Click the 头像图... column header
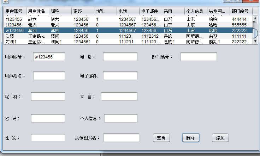The height and width of the screenshot is (156, 260). point(218,11)
